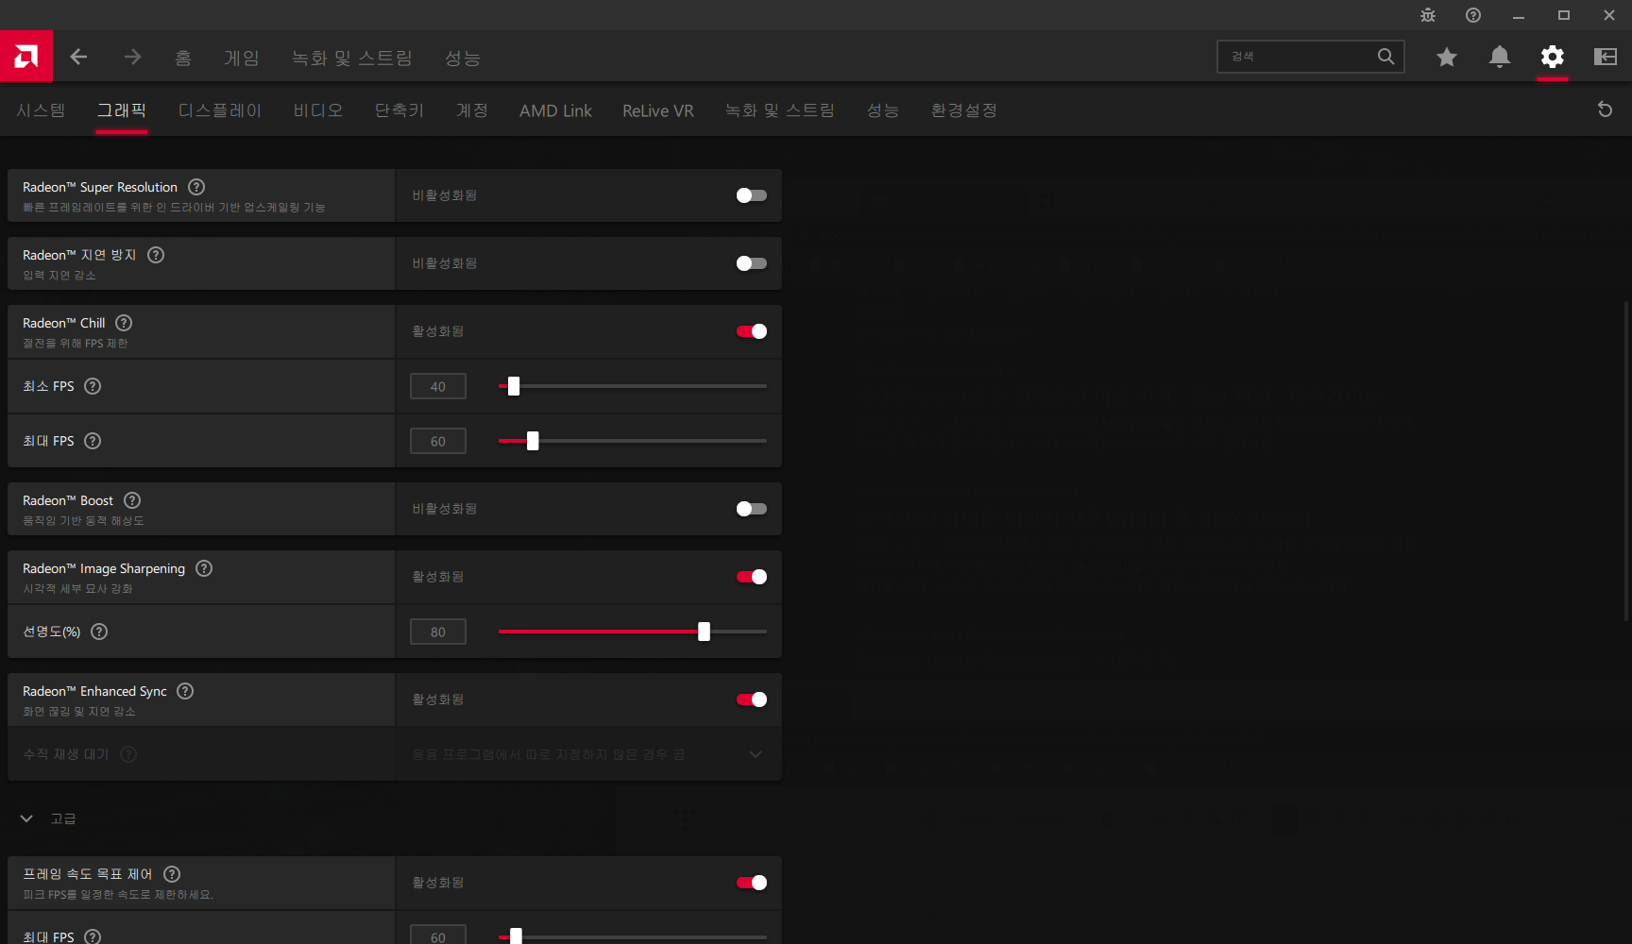Viewport: 1632px width, 944px height.
Task: Click the reset-to-defaults arrow icon
Action: (1605, 110)
